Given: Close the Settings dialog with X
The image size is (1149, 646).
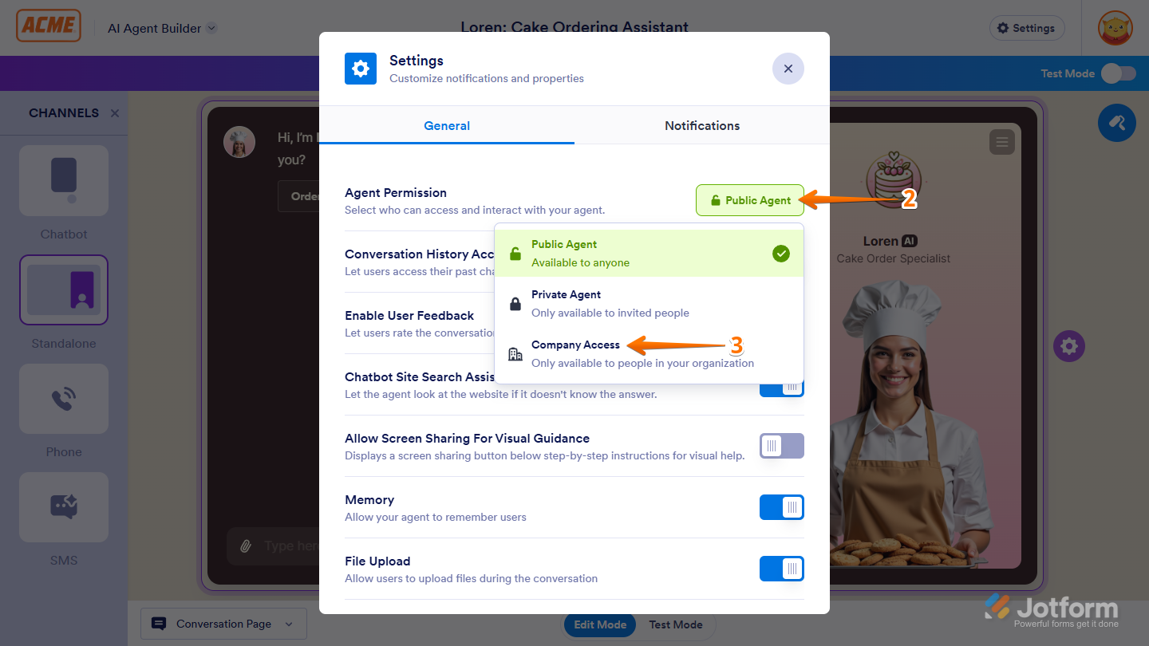Looking at the screenshot, I should (788, 69).
